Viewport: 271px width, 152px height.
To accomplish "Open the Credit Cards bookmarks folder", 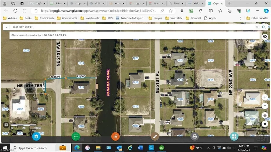I will [x=44, y=18].
